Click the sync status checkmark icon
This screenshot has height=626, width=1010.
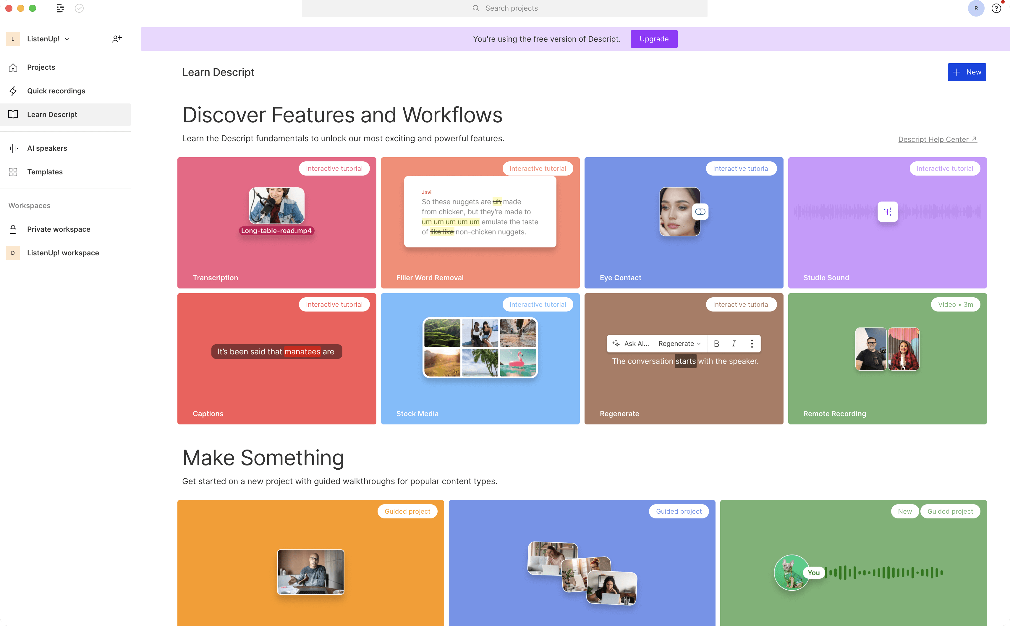79,8
